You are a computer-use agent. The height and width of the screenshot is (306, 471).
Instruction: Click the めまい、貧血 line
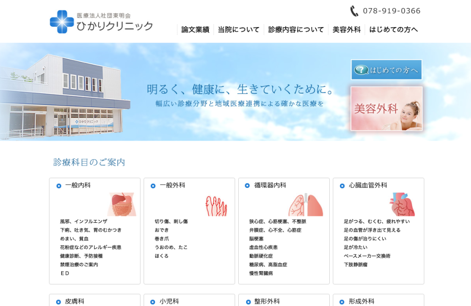click(x=74, y=239)
